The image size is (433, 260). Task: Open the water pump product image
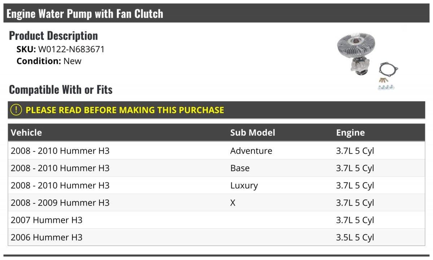[x=367, y=61]
